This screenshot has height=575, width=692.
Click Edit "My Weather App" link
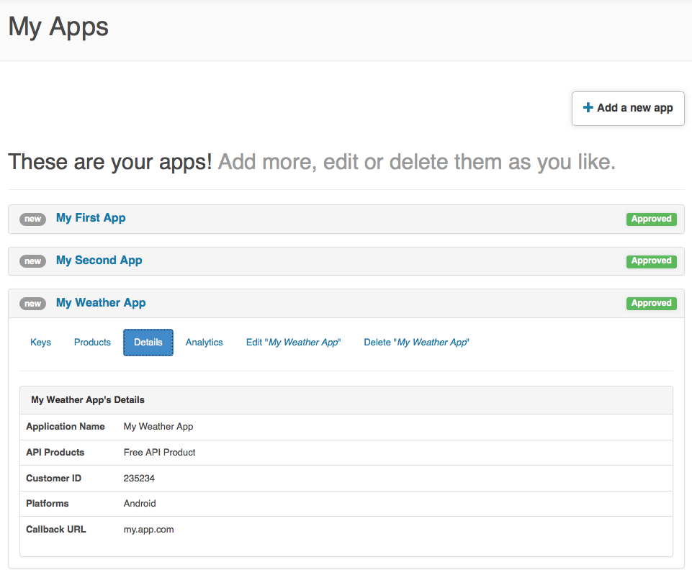point(293,343)
